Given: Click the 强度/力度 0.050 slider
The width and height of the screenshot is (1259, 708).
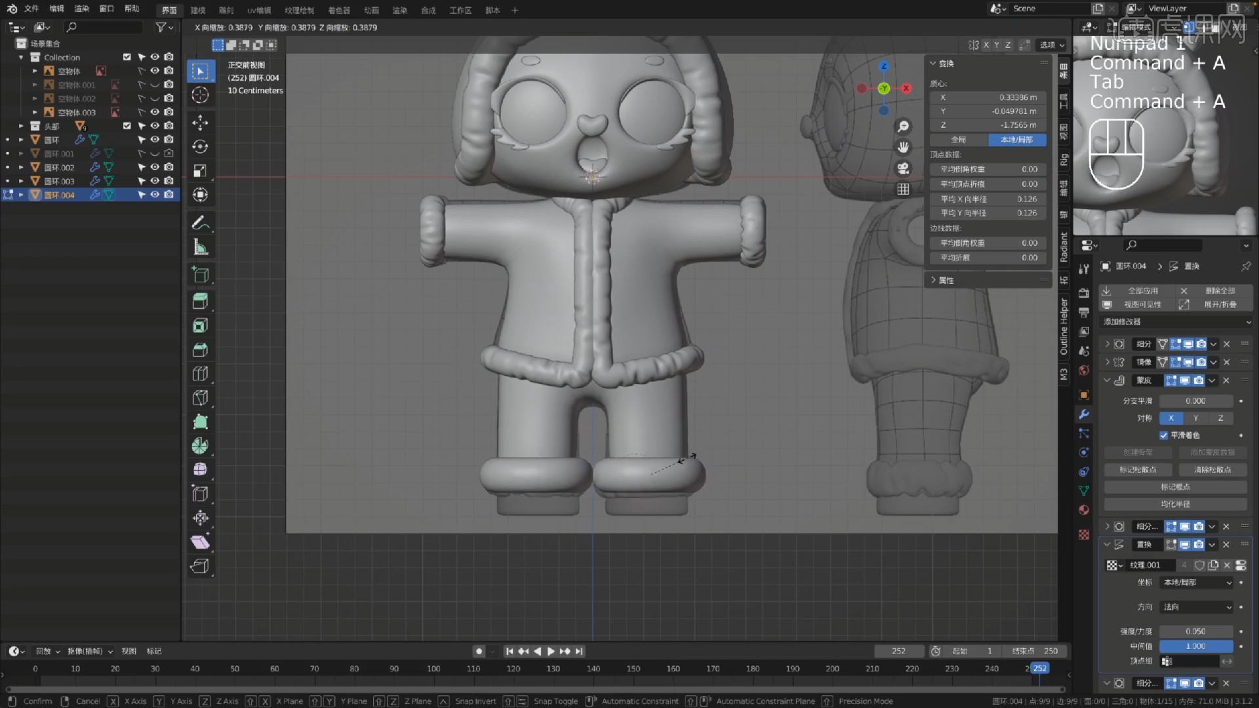Looking at the screenshot, I should pyautogui.click(x=1196, y=631).
